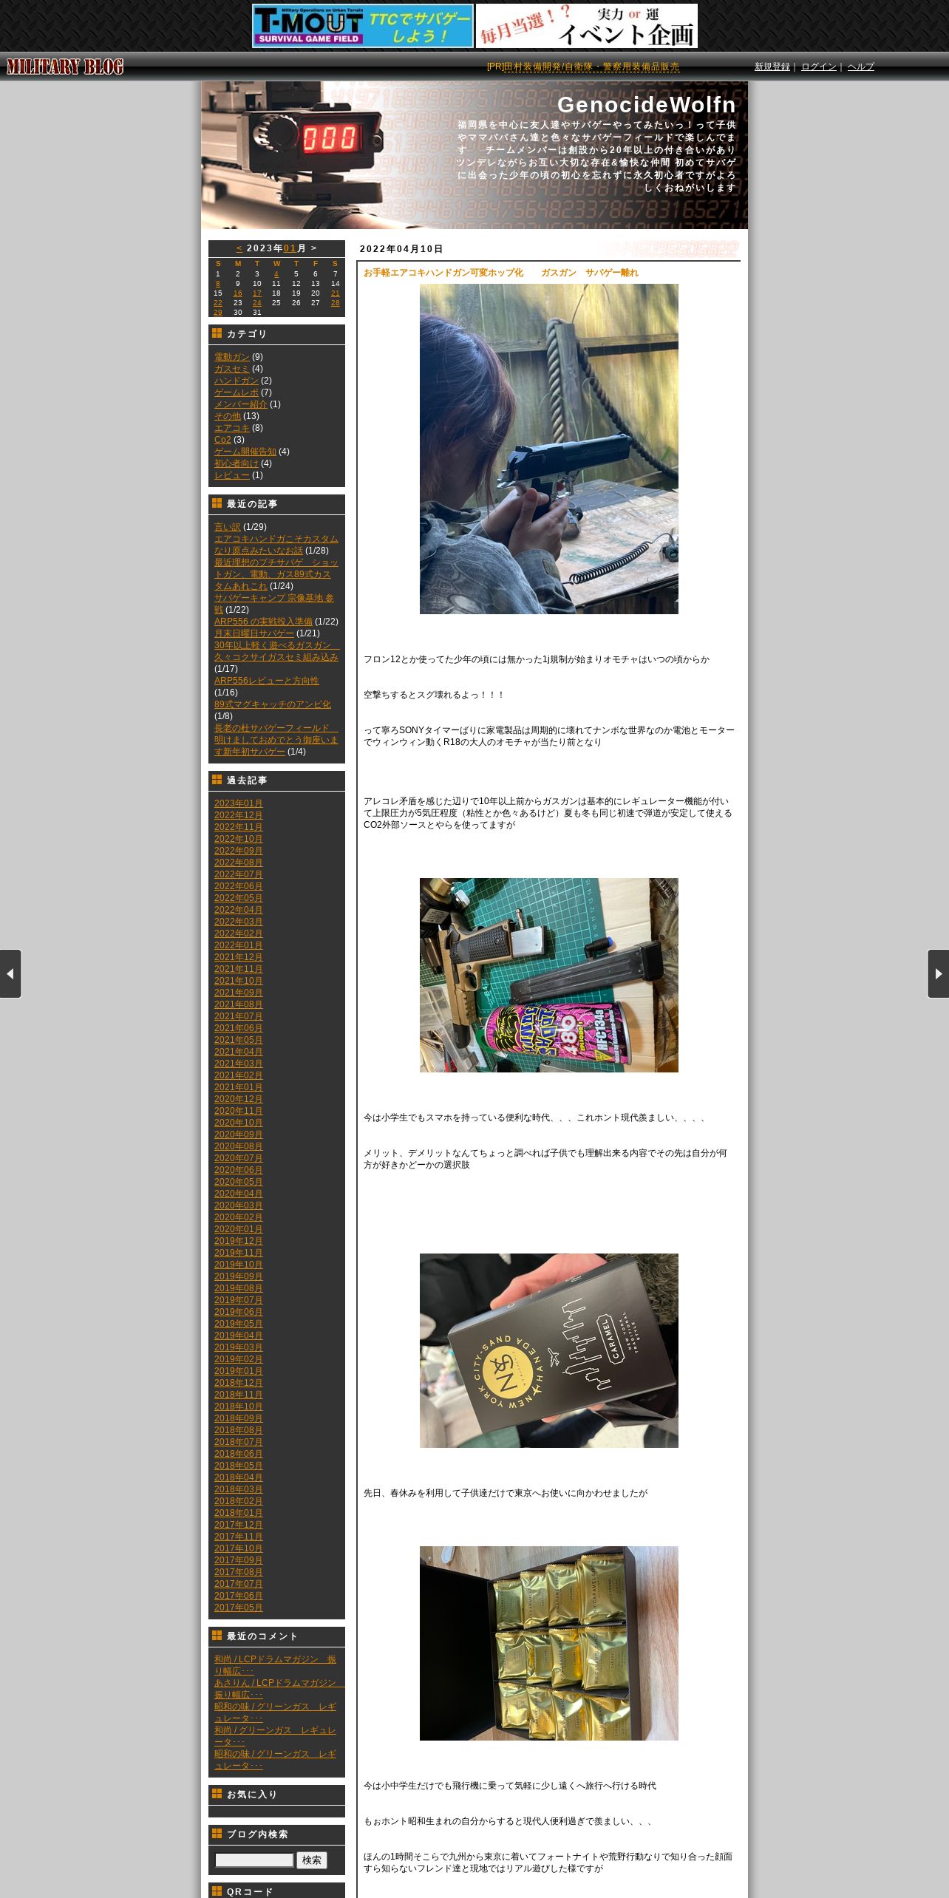This screenshot has width=949, height=1898.
Task: Open the その他 category
Action: 228,416
